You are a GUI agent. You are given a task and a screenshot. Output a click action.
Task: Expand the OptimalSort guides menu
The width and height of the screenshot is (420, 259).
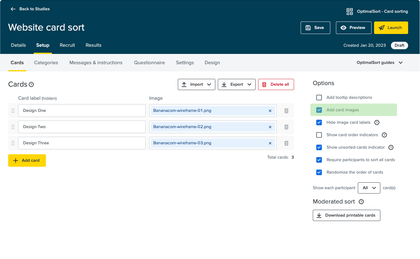click(380, 63)
